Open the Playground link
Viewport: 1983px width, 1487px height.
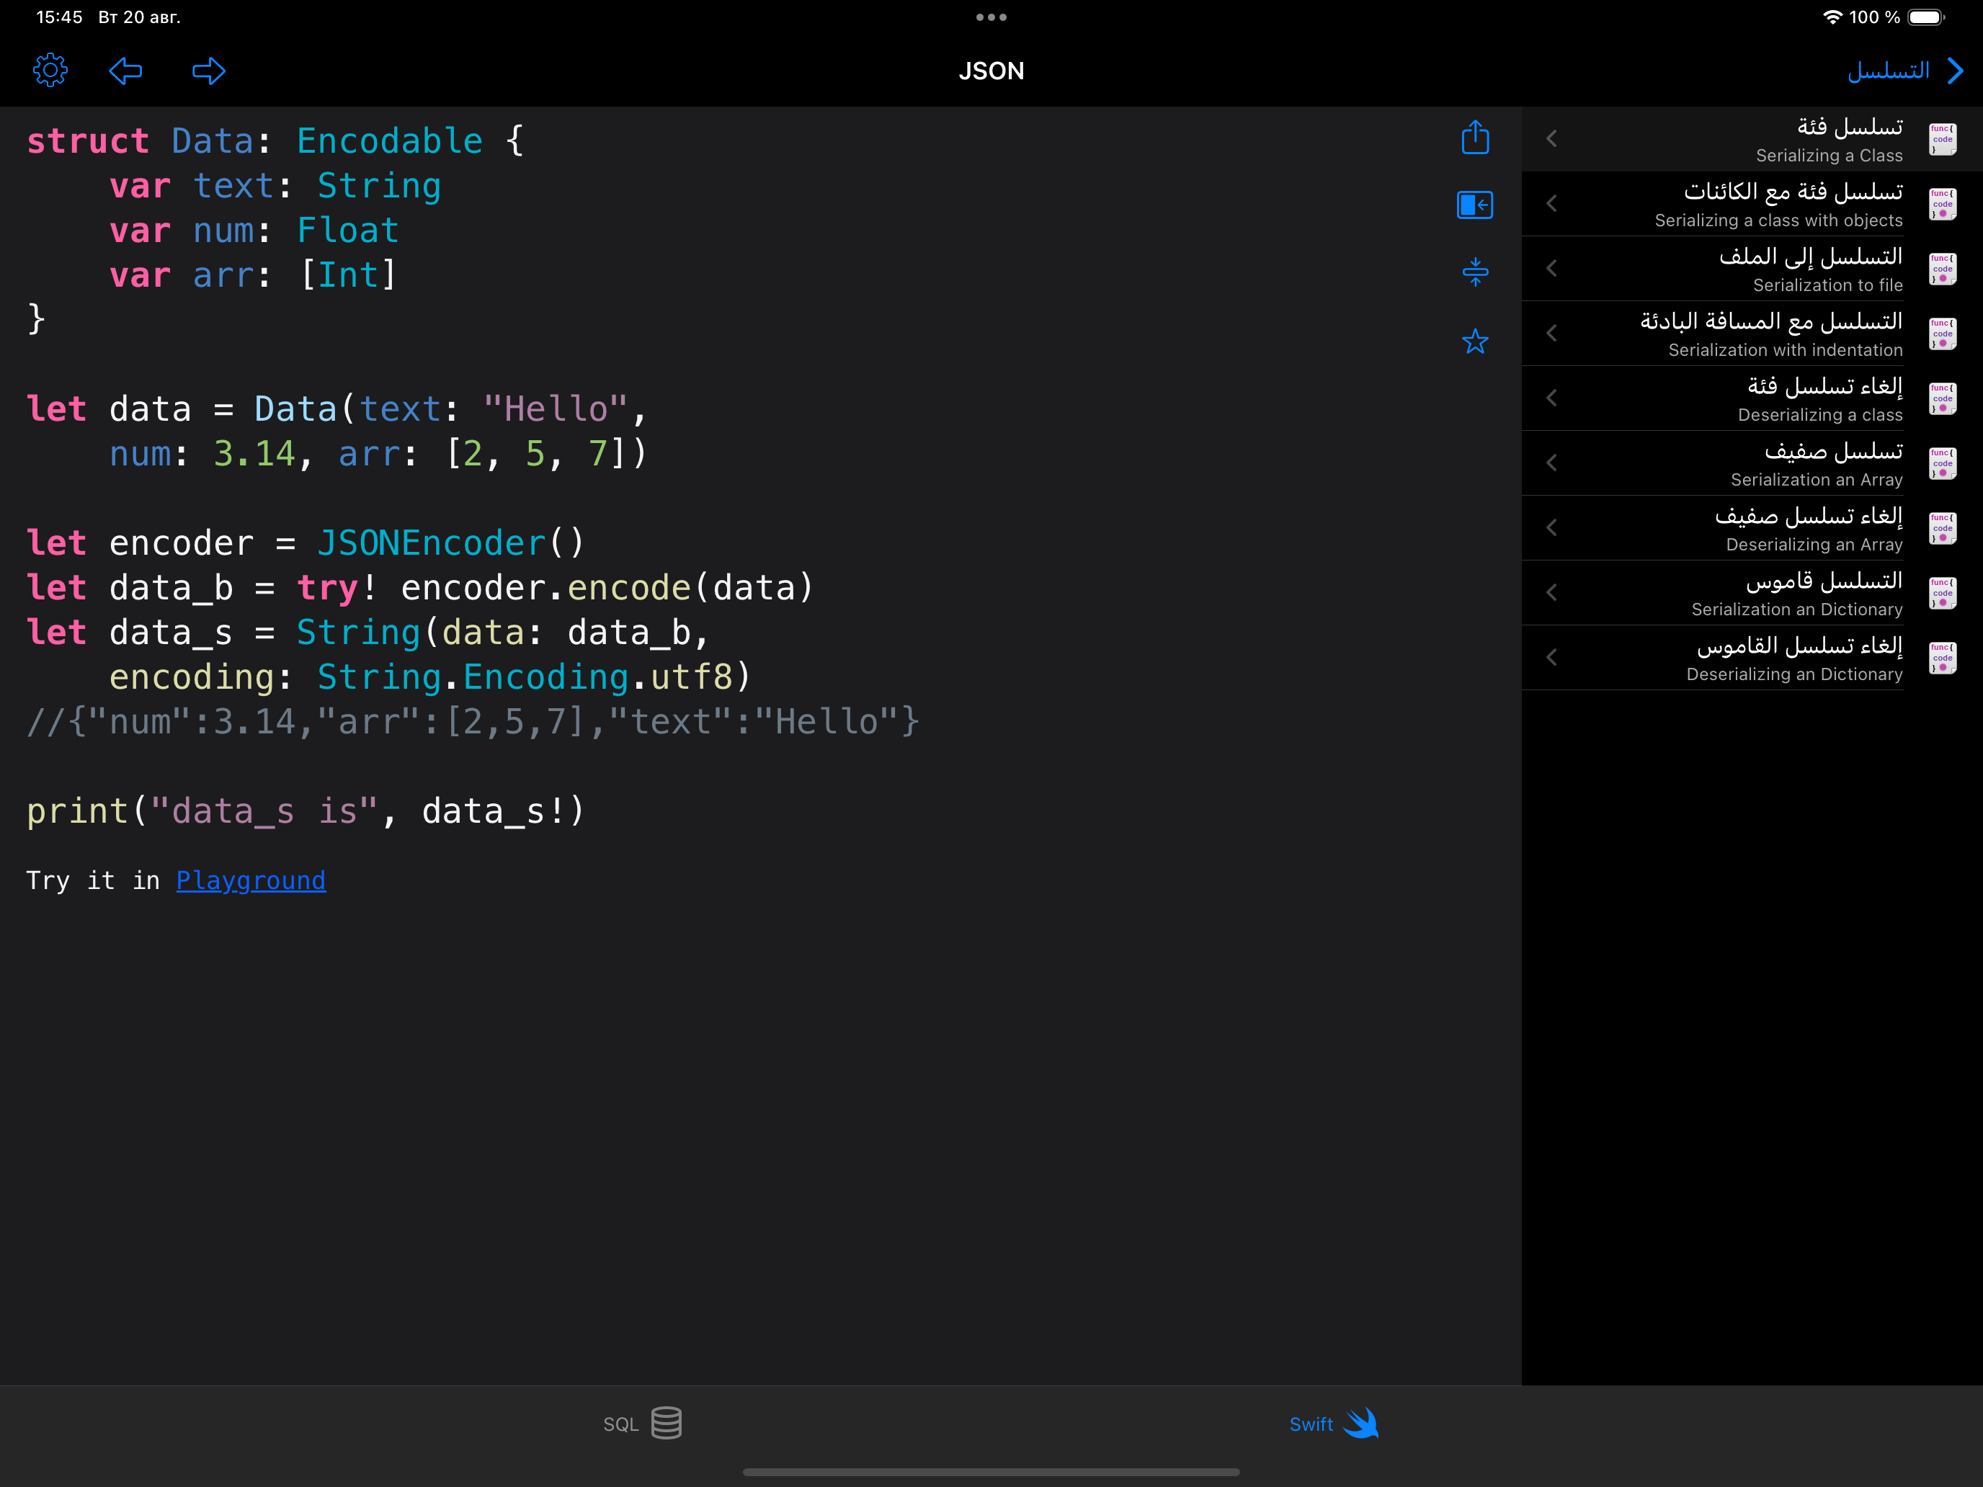pyautogui.click(x=251, y=880)
